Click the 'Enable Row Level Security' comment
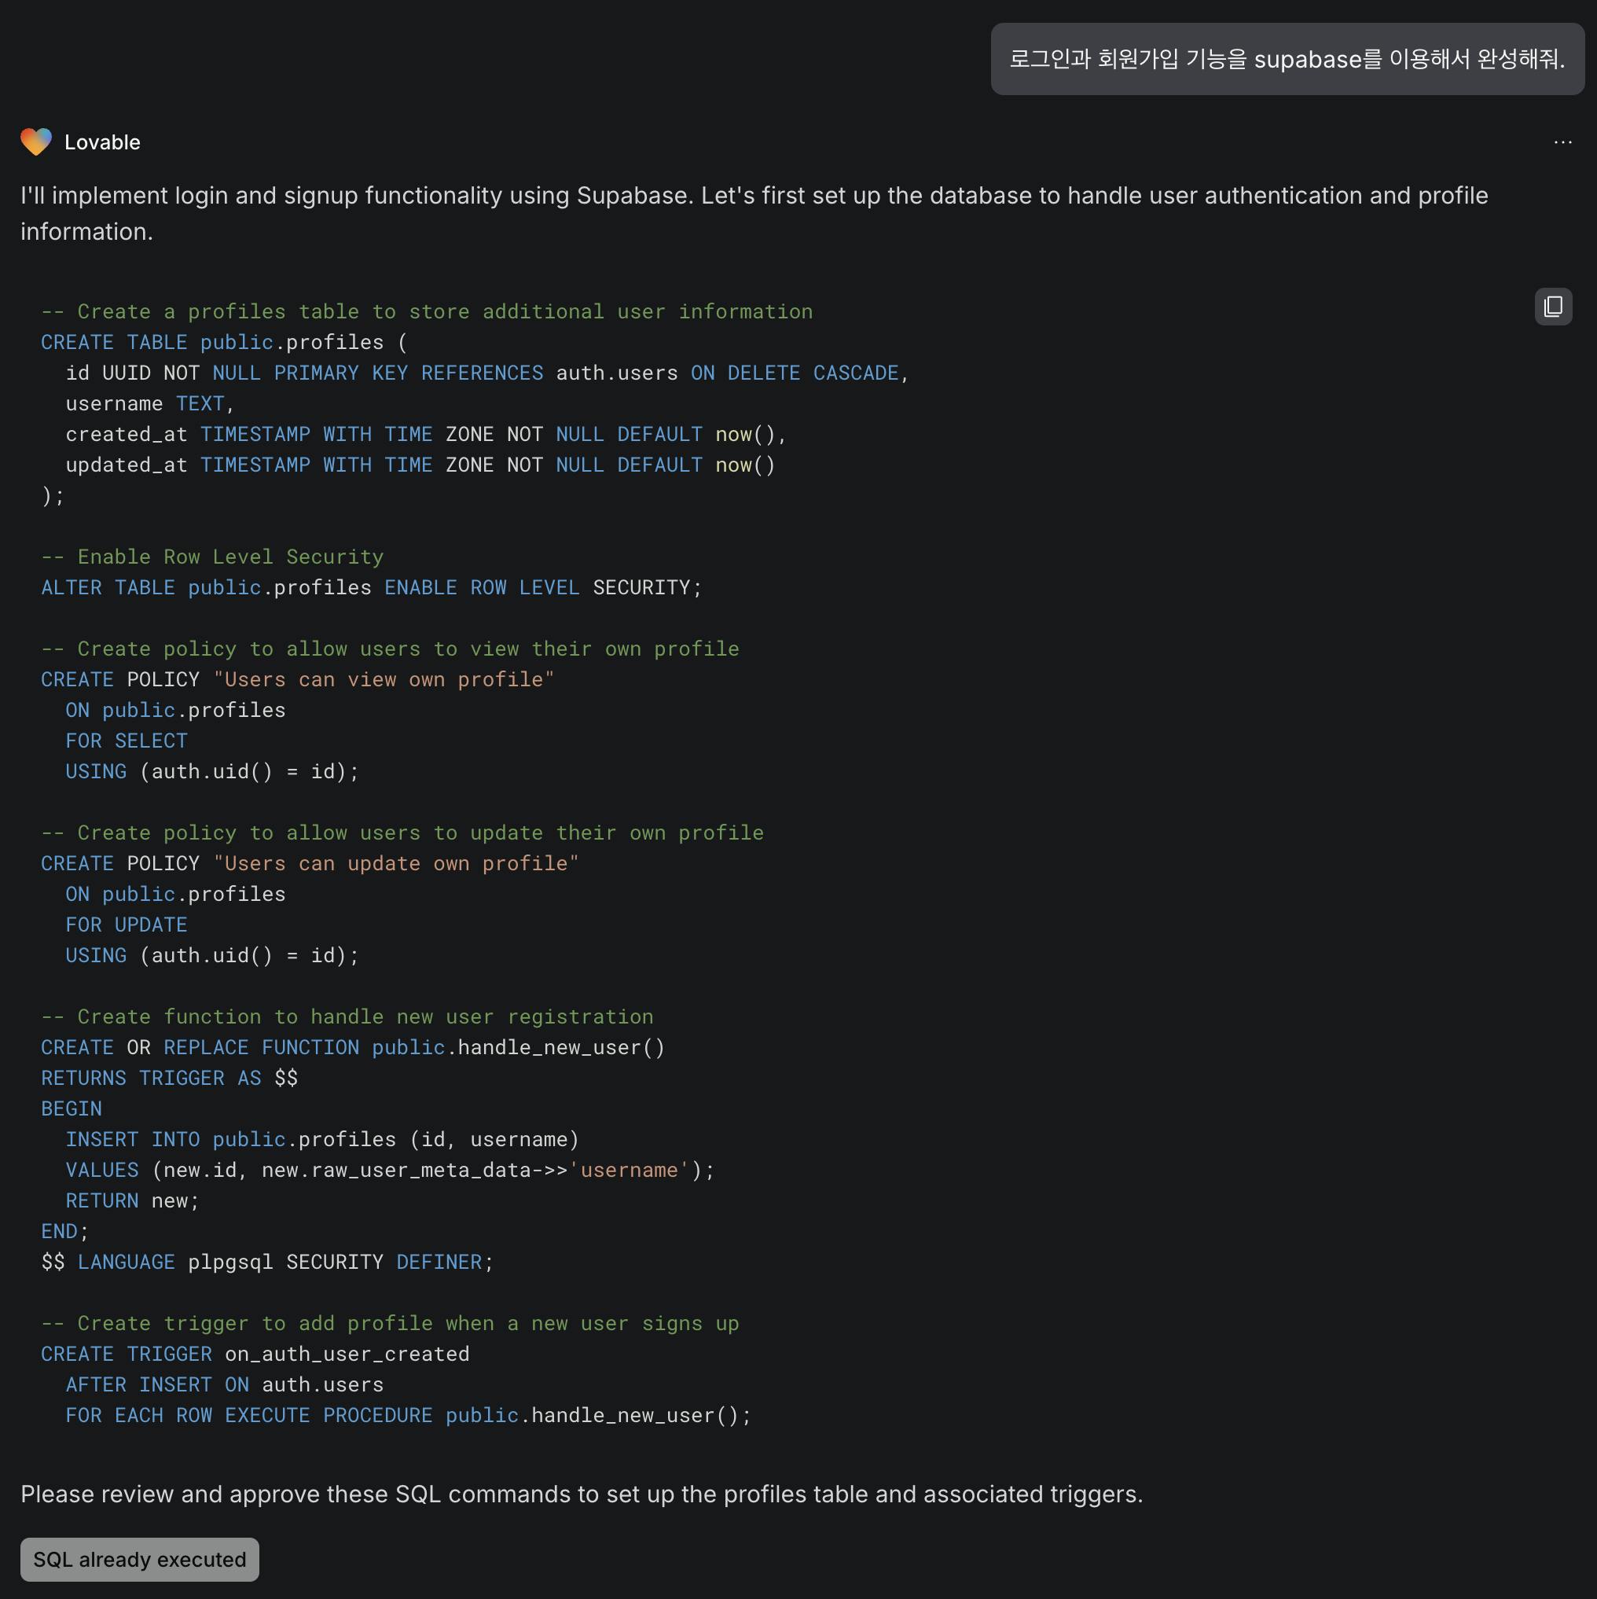This screenshot has height=1599, width=1597. pyautogui.click(x=212, y=556)
